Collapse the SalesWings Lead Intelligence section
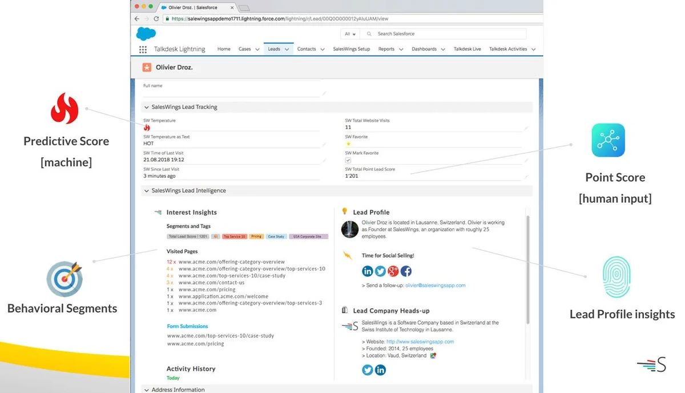The image size is (685, 393). (147, 191)
